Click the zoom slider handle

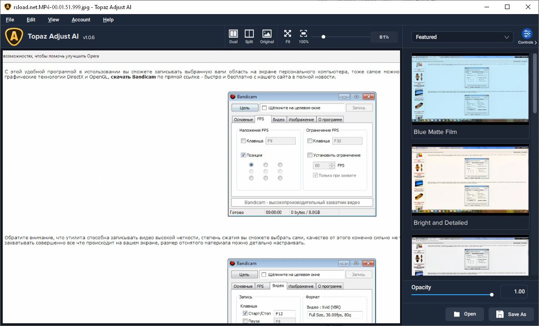coord(323,37)
